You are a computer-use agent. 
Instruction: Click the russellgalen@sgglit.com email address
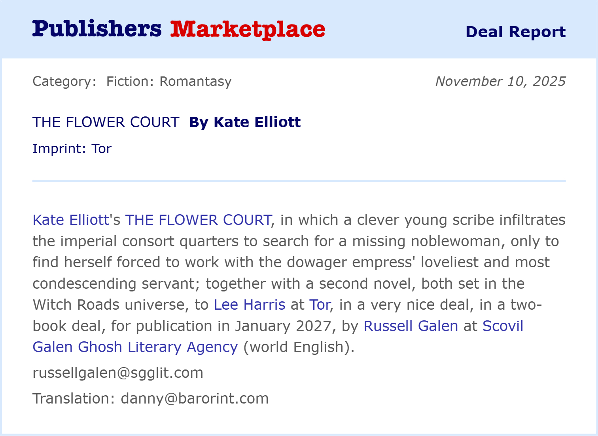coord(118,373)
